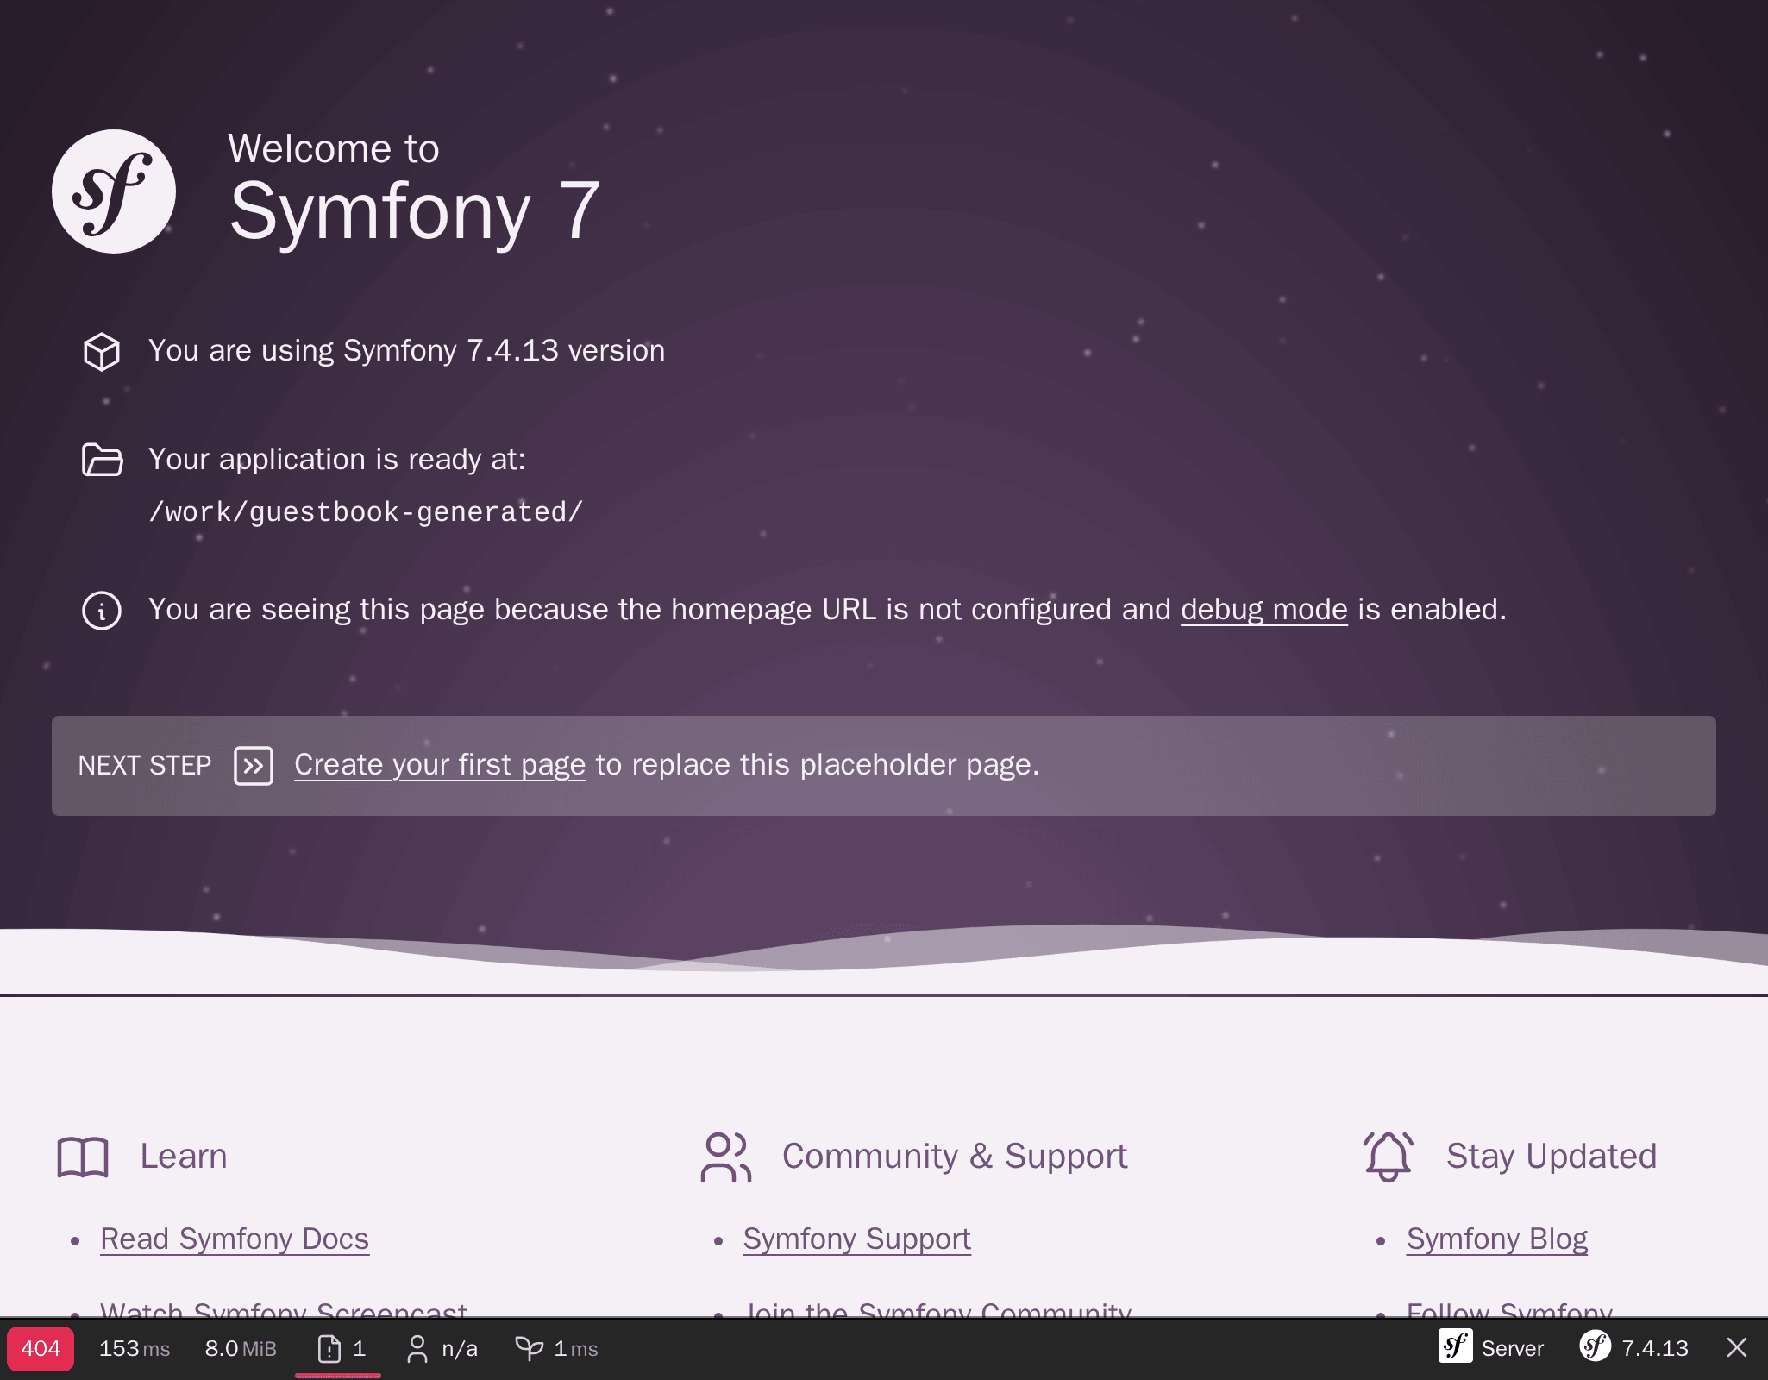Click the Community & Support people icon
Image resolution: width=1768 pixels, height=1380 pixels.
pos(726,1157)
